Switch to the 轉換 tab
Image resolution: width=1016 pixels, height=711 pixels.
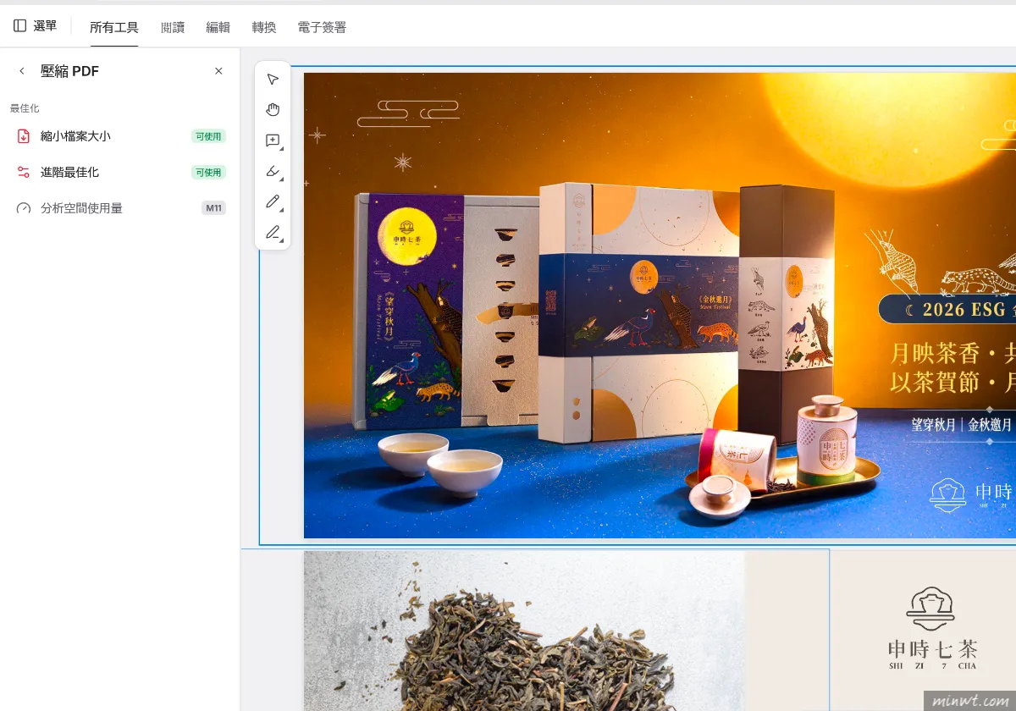(x=264, y=27)
